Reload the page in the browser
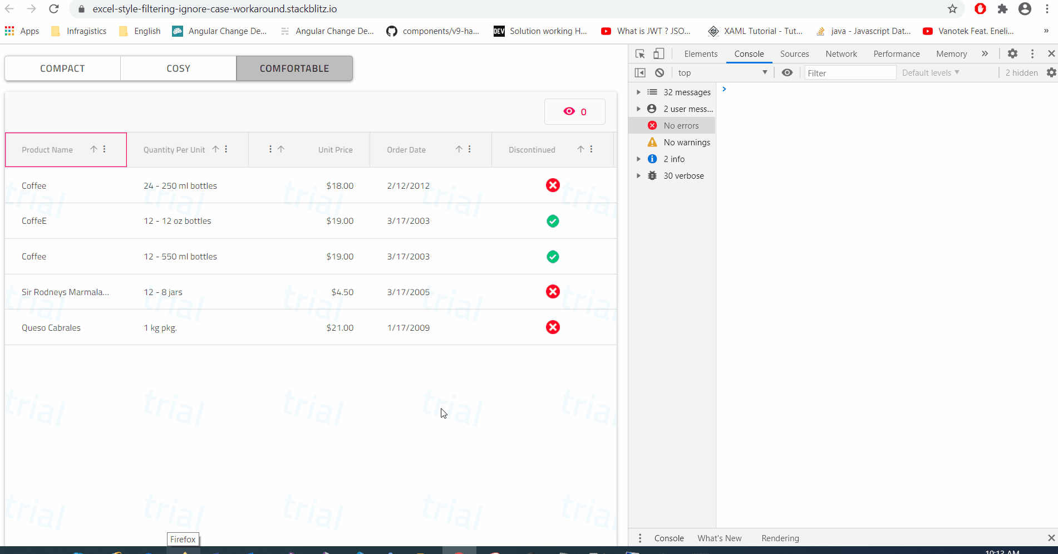1058x554 pixels. 54,9
